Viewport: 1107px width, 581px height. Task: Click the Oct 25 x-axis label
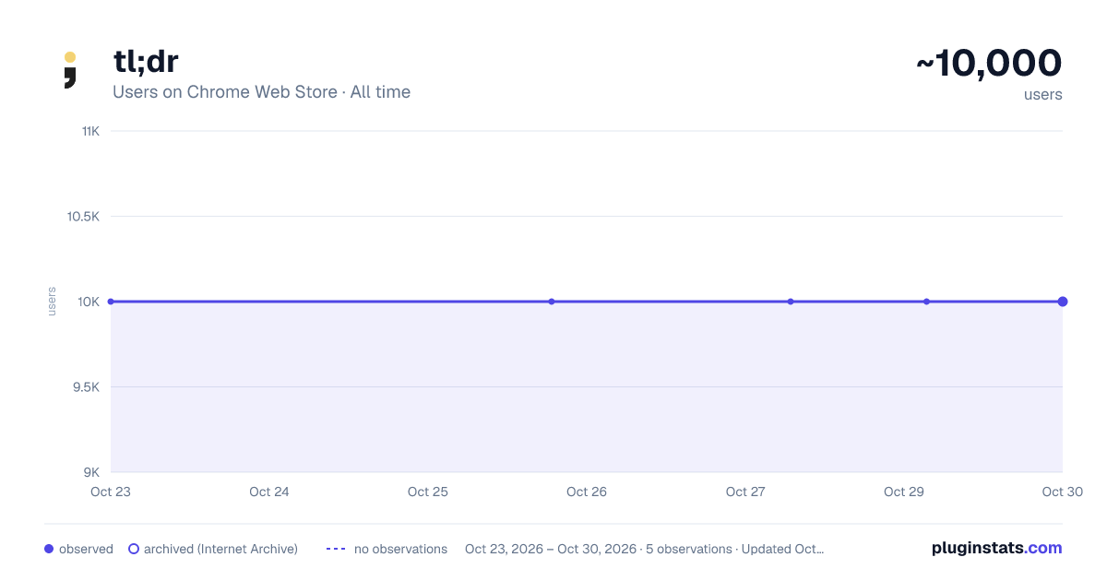[428, 492]
